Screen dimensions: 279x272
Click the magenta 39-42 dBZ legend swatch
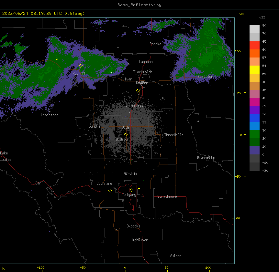click(x=254, y=102)
